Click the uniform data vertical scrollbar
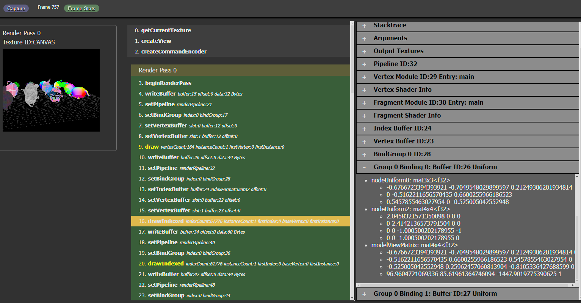This screenshot has width=581, height=303. tap(577, 228)
